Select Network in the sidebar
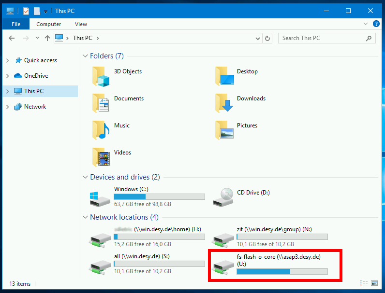Image resolution: width=385 pixels, height=293 pixels. [35, 107]
